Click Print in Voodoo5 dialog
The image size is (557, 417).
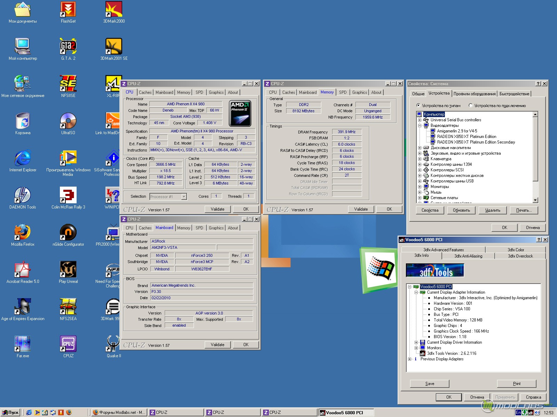tap(517, 384)
